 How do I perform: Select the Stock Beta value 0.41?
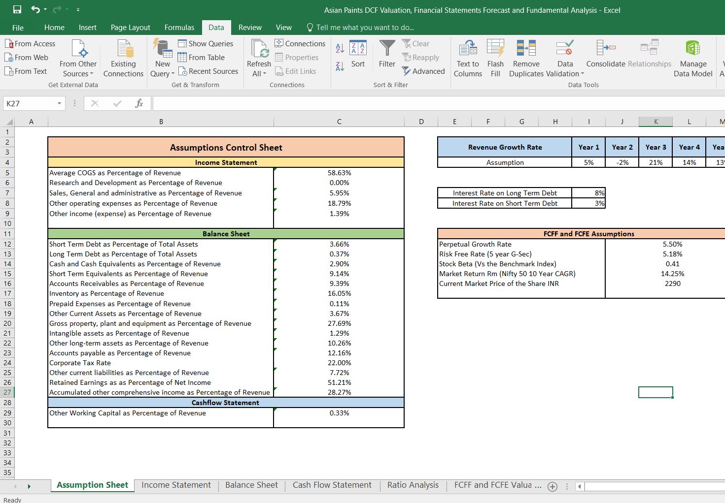point(672,264)
